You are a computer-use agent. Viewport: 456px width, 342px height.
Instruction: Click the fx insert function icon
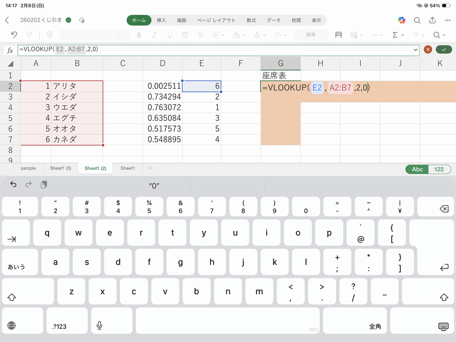pyautogui.click(x=10, y=50)
